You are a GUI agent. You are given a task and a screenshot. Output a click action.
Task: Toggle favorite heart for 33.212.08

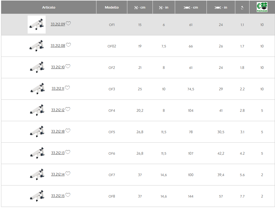(68, 45)
